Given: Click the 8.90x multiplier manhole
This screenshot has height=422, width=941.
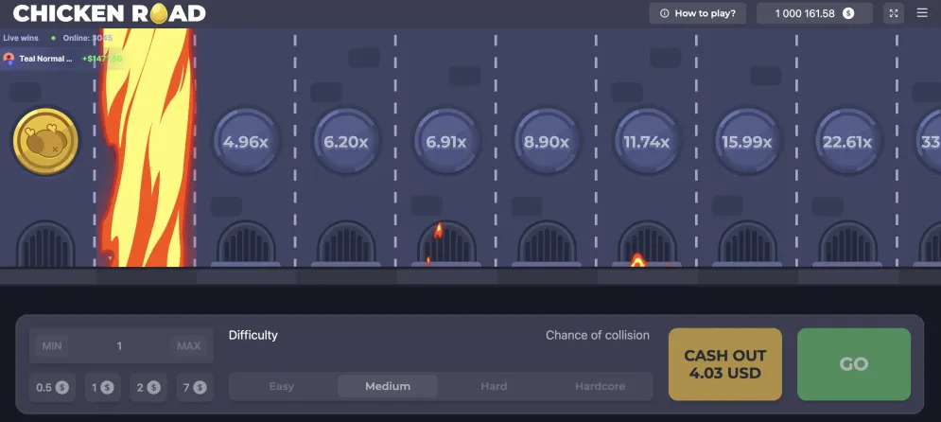Looking at the screenshot, I should click(x=546, y=142).
